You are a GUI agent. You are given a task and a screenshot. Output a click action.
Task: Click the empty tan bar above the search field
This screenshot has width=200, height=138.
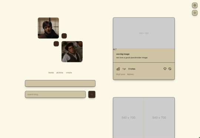[x=60, y=83]
